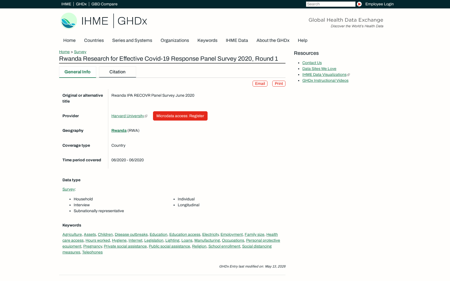Open the IHME Data menu
Viewport: 450px width, 281px height.
(x=237, y=40)
